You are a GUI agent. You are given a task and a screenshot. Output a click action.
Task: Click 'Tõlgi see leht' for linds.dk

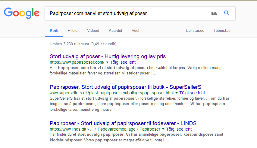179,129
